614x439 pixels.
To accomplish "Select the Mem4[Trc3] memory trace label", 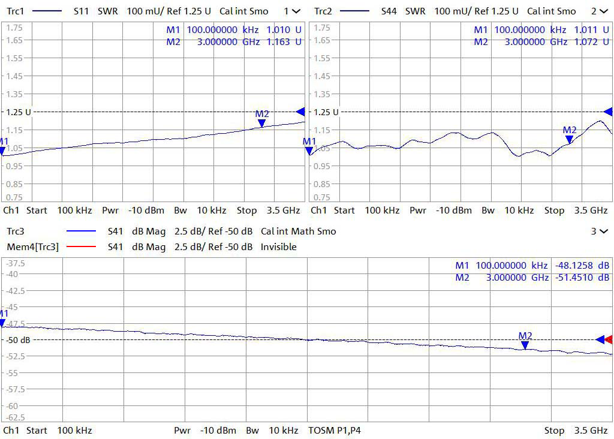I will 32,247.
